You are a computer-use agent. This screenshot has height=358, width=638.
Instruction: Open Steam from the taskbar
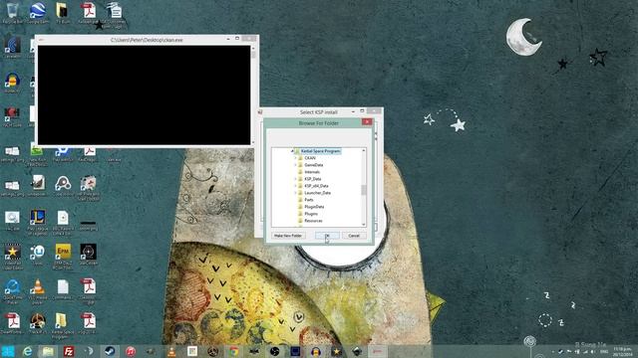[110, 351]
